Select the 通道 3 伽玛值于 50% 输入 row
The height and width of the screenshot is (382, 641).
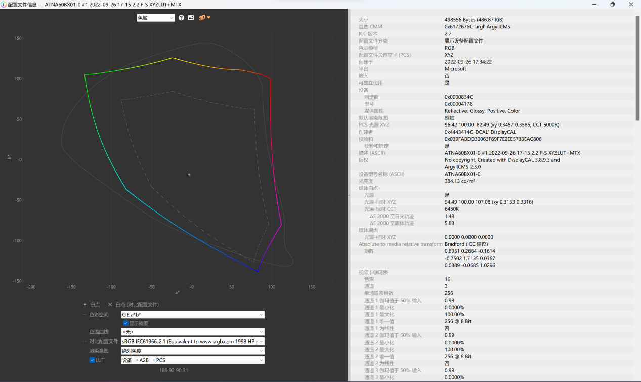pos(492,370)
